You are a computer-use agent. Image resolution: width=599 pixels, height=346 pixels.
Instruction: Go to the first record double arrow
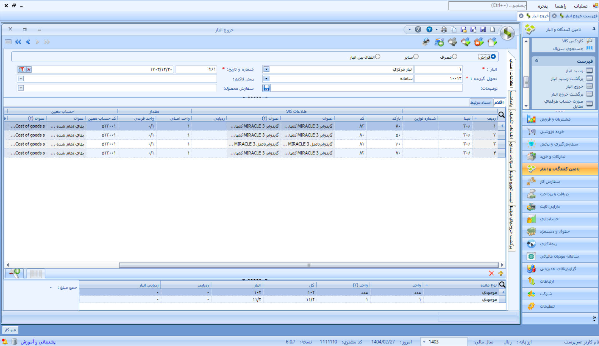click(18, 42)
